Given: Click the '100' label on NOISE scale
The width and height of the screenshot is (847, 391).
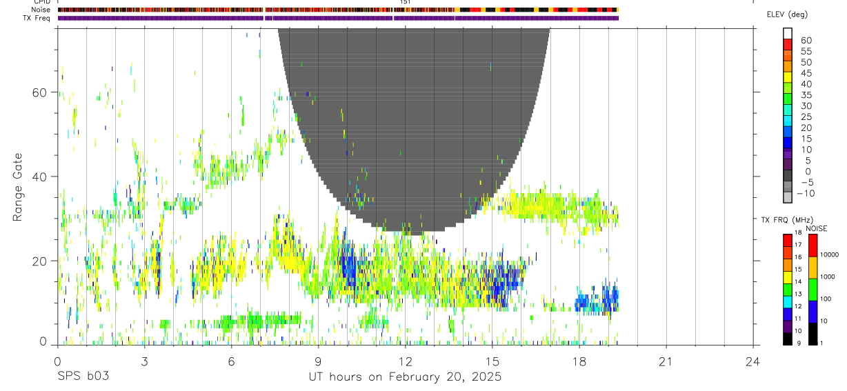Looking at the screenshot, I should tap(826, 299).
